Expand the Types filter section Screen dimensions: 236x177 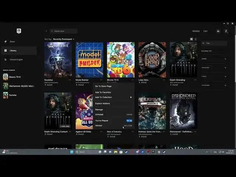pyautogui.click(x=214, y=76)
